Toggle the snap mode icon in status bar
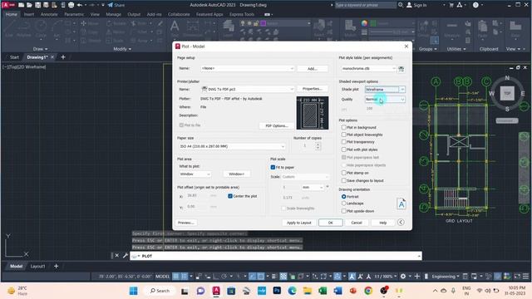This screenshot has height=299, width=532. tap(185, 277)
